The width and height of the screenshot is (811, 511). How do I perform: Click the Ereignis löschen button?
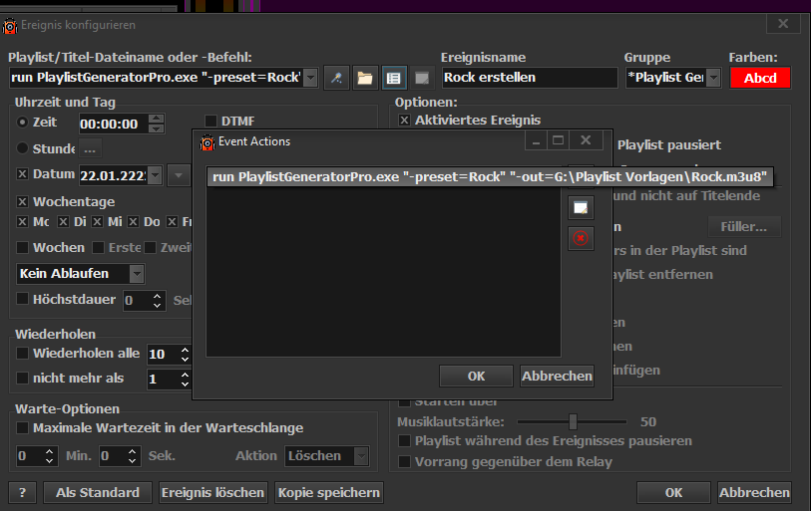[212, 492]
